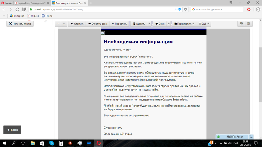Screen dimensions: 262x147
Task: Open the Windows Start menu
Action: [4, 143]
